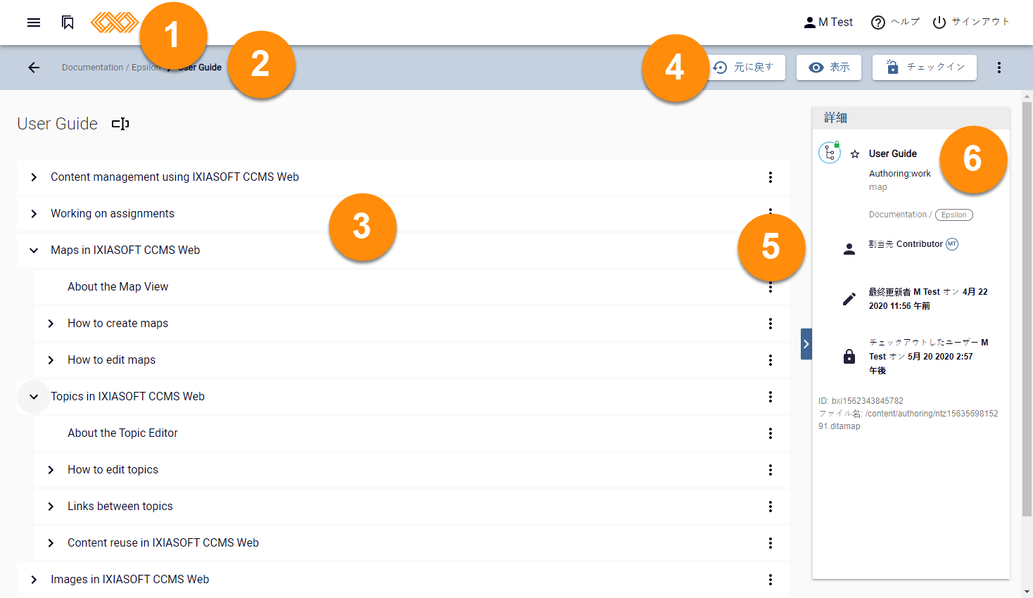Expand Content reuse in IXIASOFT CCMS Web
Image resolution: width=1033 pixels, height=598 pixels.
(x=51, y=543)
